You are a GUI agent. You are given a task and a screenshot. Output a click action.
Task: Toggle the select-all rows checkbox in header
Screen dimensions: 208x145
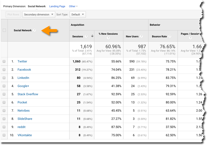[x=4, y=30]
